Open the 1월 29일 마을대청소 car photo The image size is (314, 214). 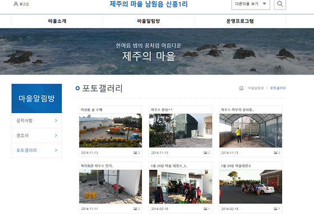pyautogui.click(x=251, y=187)
